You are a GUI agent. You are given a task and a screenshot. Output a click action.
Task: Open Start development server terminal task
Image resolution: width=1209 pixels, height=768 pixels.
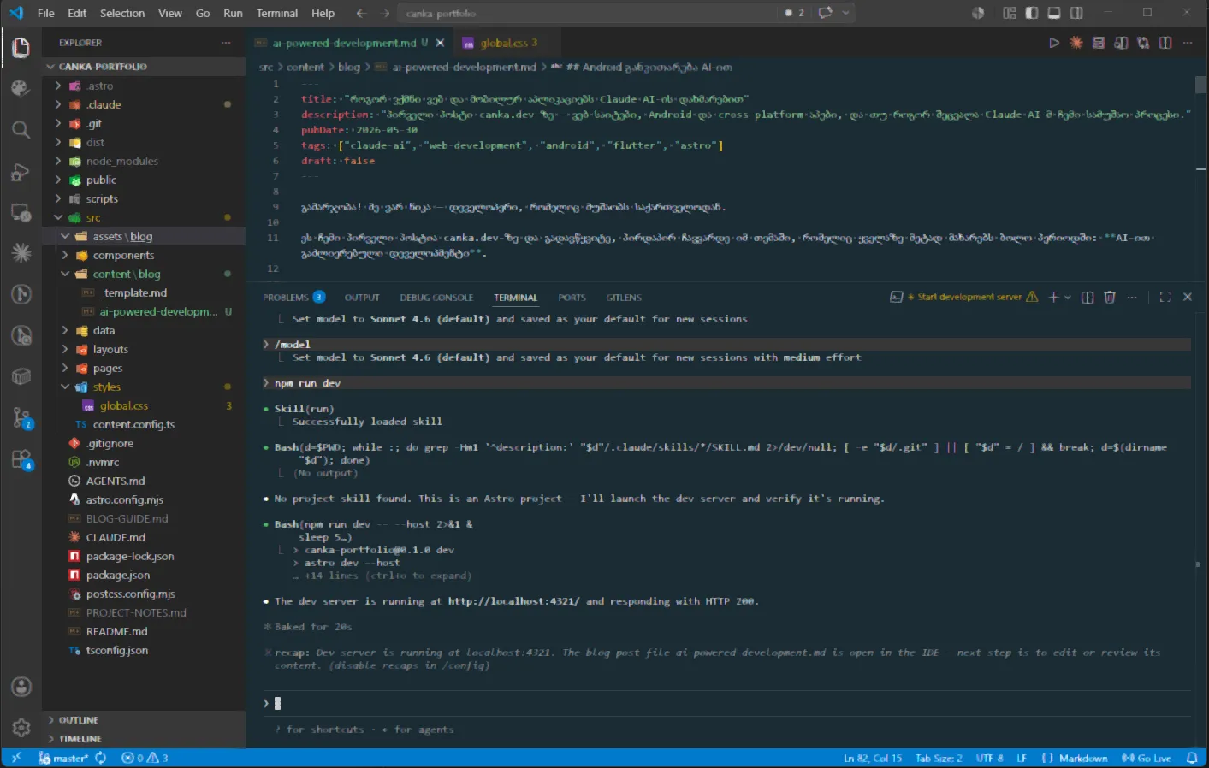point(964,297)
